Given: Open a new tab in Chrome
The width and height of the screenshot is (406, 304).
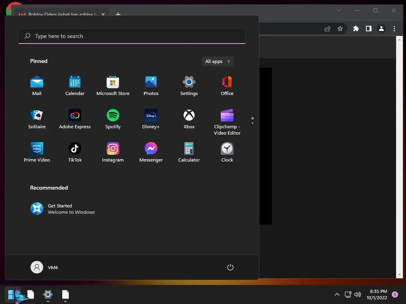Looking at the screenshot, I should (x=118, y=14).
